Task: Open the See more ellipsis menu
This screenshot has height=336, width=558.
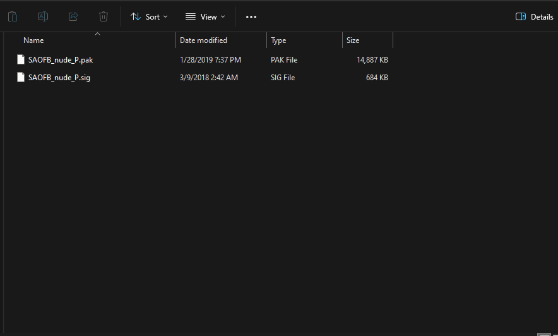Action: [251, 16]
